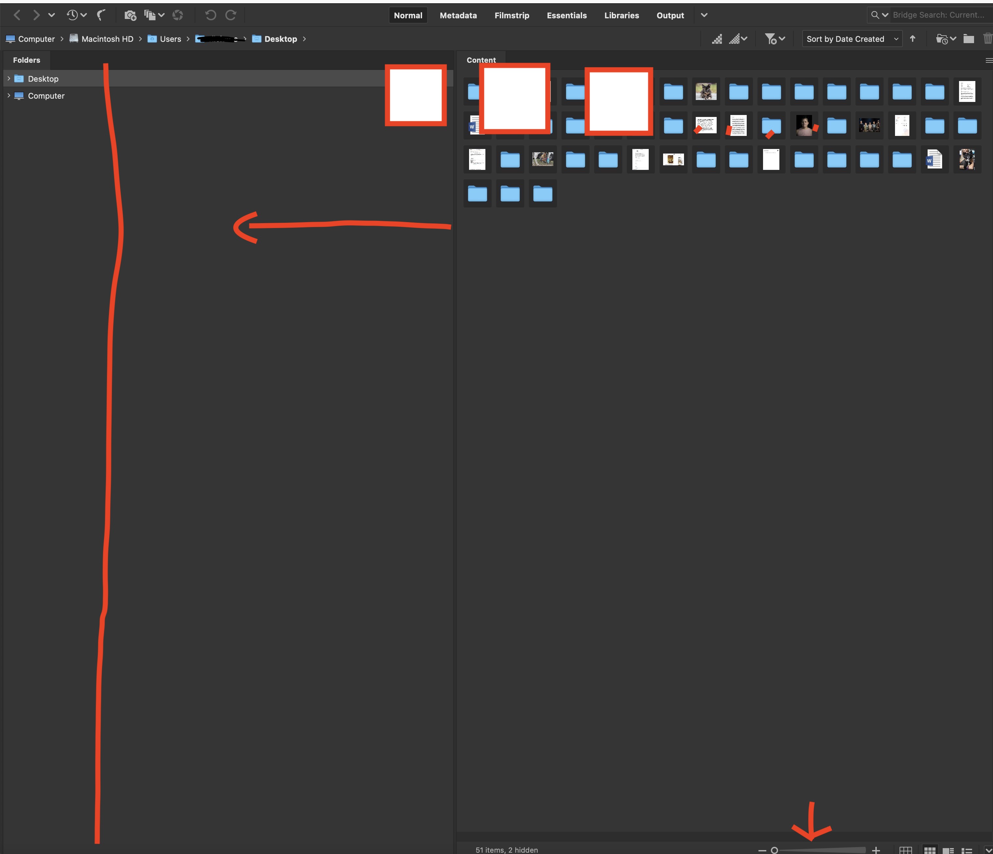Viewport: 993px width, 854px height.
Task: Open the Libraries workspace tab
Action: tap(622, 15)
